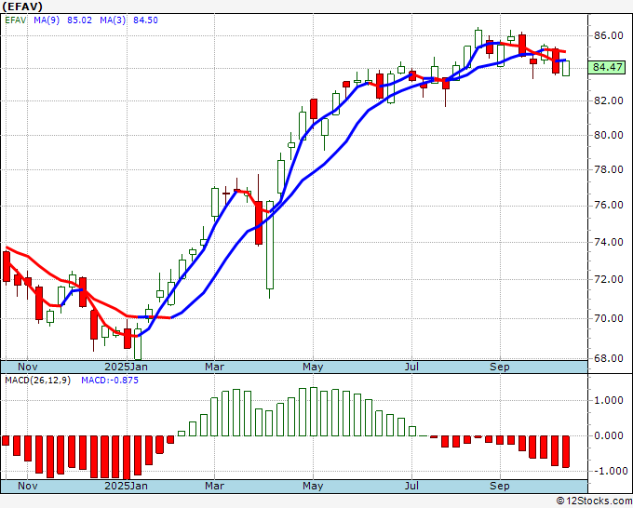Click Nov on the price chart date axis

(27, 367)
